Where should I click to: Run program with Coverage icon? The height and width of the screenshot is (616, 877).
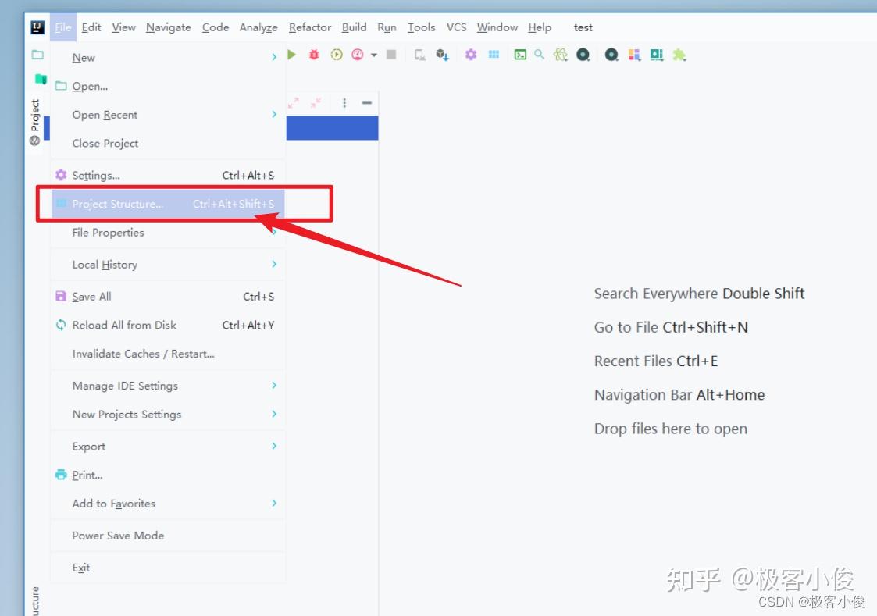(336, 55)
